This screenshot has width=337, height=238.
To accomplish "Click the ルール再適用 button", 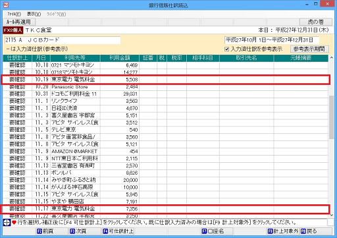I will click(x=19, y=22).
